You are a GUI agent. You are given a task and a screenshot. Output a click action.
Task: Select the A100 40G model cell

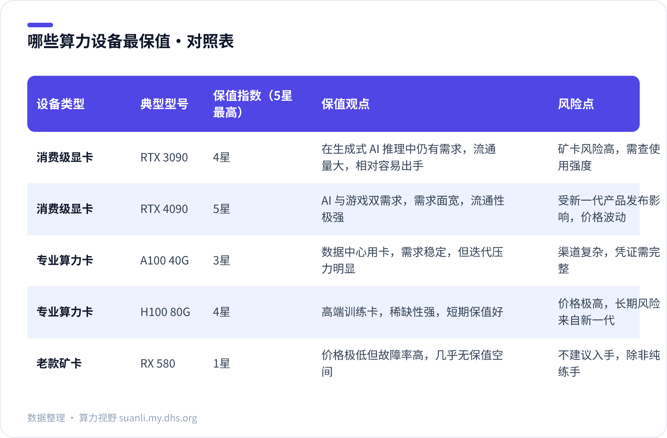point(164,261)
